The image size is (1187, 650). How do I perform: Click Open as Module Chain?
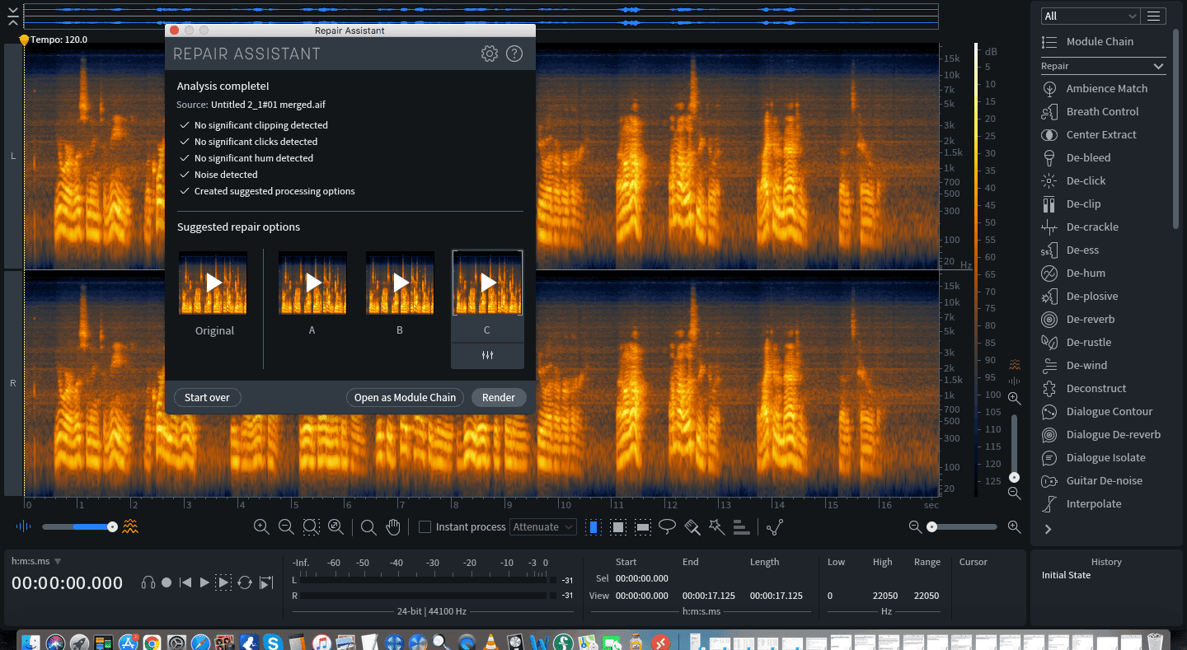tap(405, 397)
